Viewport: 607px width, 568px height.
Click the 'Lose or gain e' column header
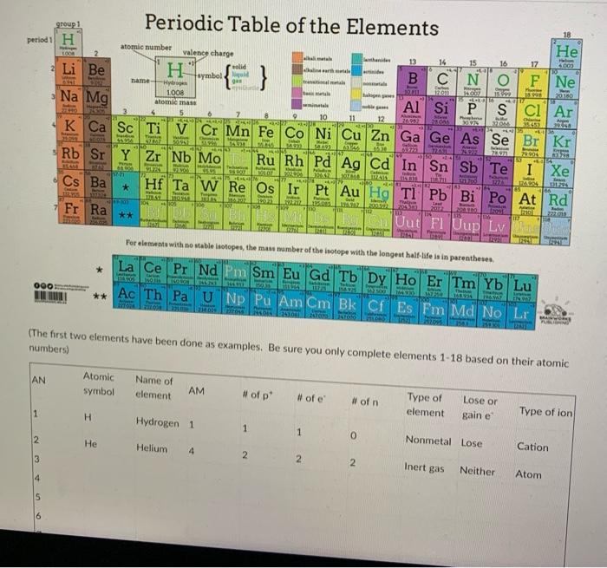tap(480, 407)
